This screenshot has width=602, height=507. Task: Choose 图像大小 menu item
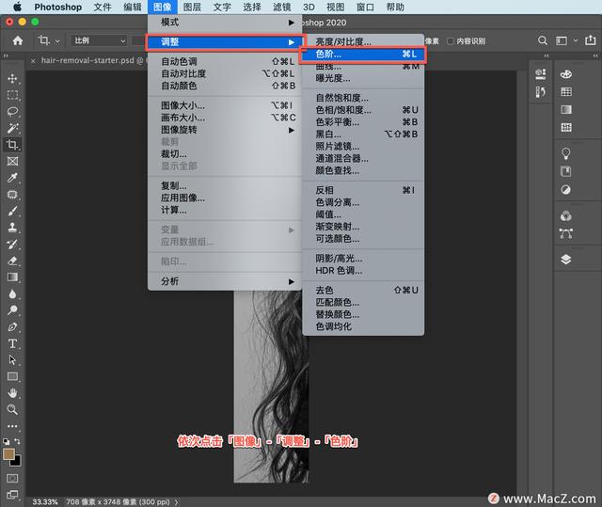click(x=225, y=105)
